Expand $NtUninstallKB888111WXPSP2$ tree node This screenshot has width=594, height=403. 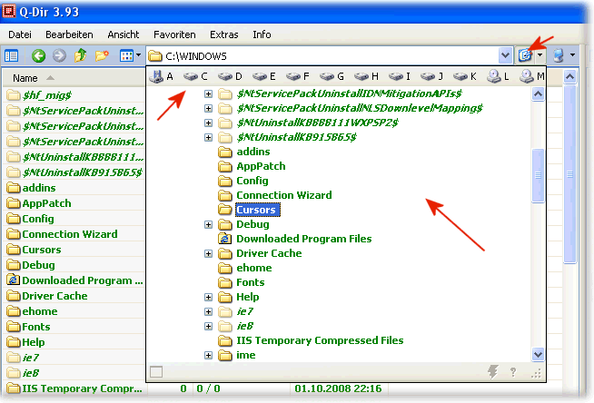click(208, 123)
